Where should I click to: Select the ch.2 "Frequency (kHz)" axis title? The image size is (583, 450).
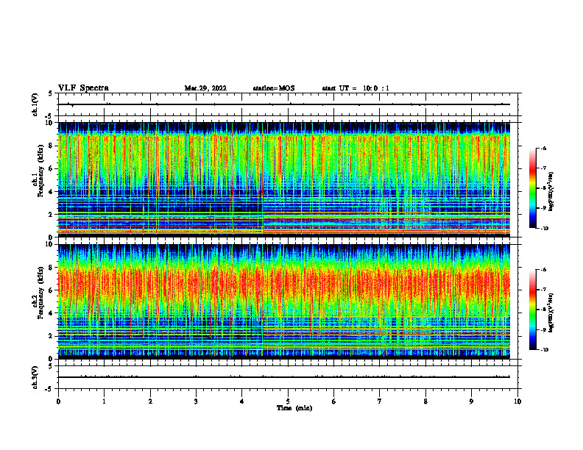point(40,293)
